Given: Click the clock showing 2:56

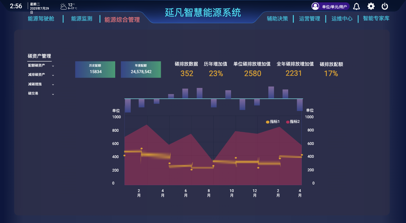Looking at the screenshot, I should (x=16, y=6).
